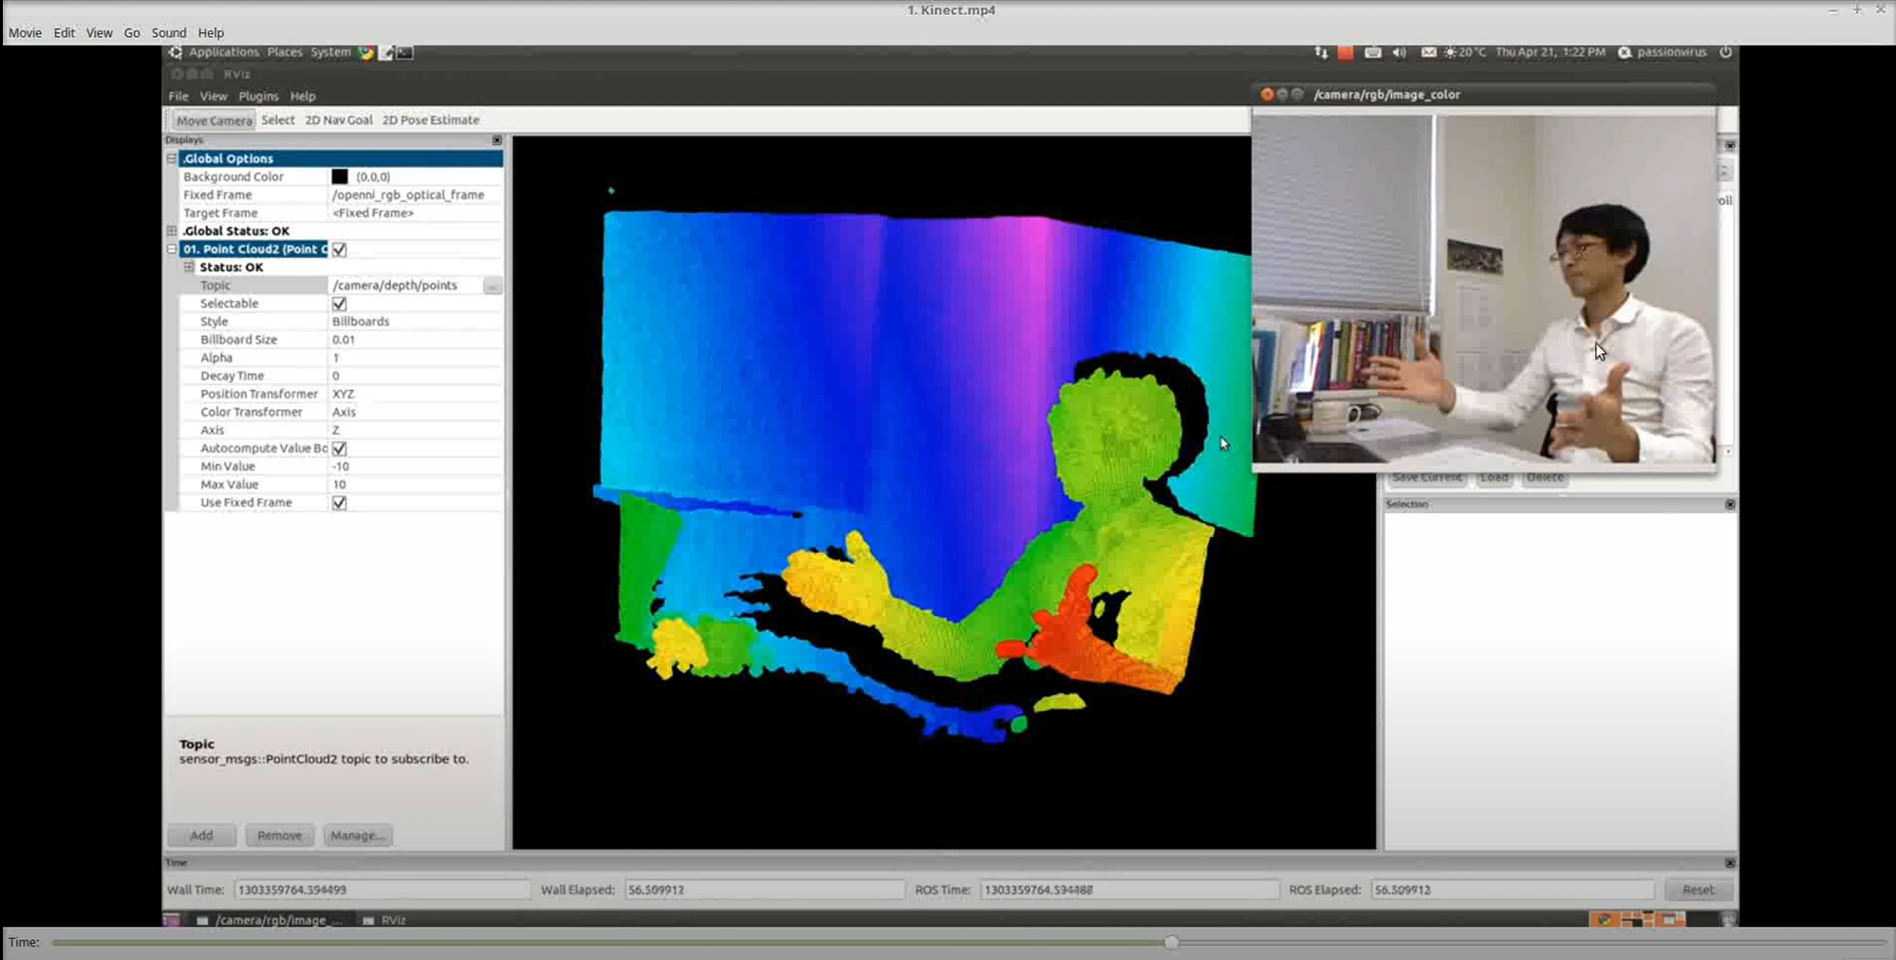Show weather indicator reading 20 °C
This screenshot has height=960, width=1896.
point(1465,52)
